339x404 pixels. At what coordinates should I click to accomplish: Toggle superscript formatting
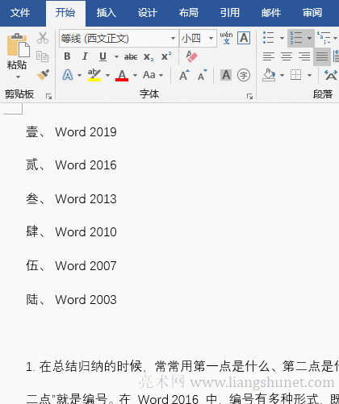coord(166,56)
